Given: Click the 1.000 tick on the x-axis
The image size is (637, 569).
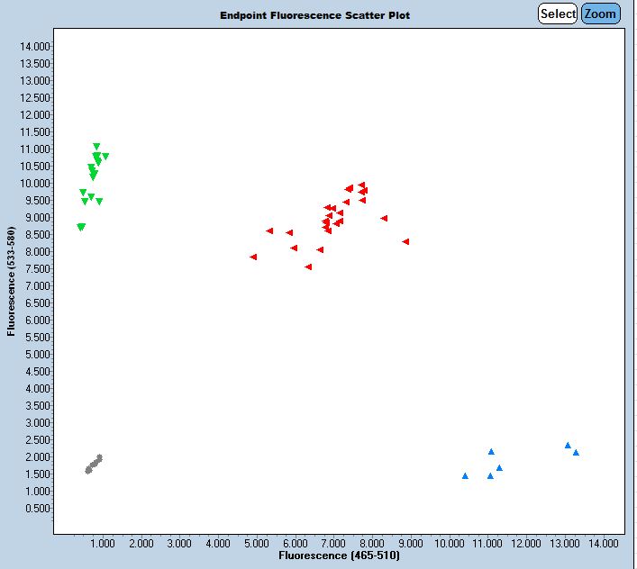Looking at the screenshot, I should coord(103,544).
